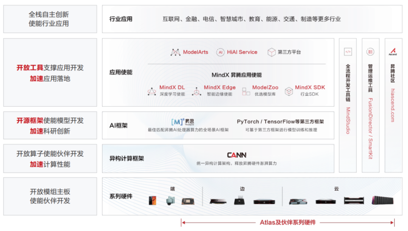408x231 pixels.
Task: Click the ModelArts logo icon
Action: (x=176, y=52)
